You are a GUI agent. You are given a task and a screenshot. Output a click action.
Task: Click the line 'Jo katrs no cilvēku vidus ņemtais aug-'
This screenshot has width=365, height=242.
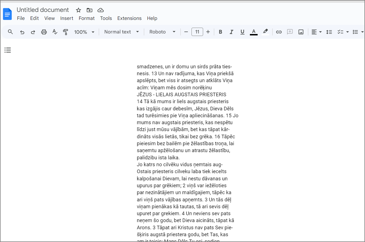[x=180, y=165]
